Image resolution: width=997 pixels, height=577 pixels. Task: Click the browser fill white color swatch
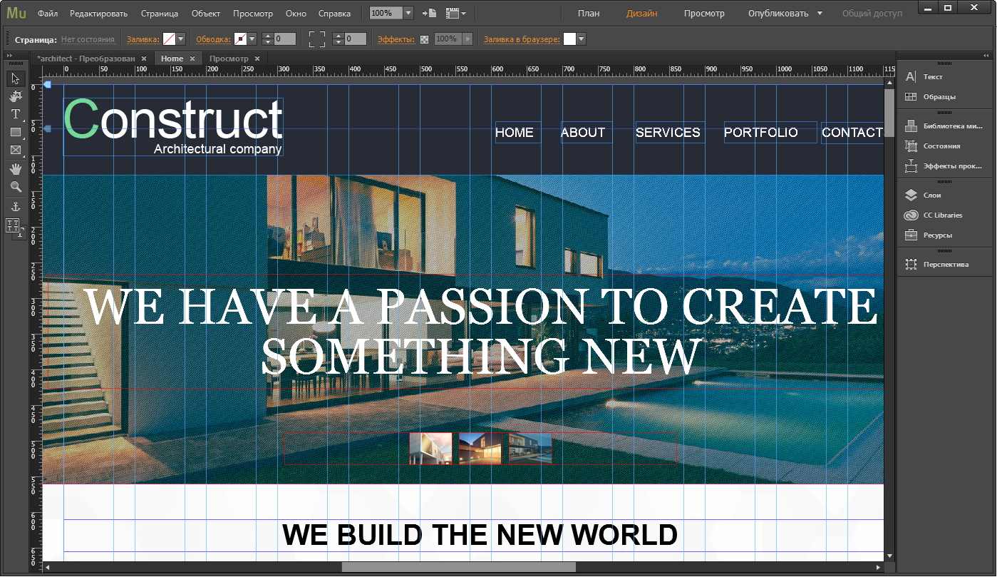click(x=569, y=39)
